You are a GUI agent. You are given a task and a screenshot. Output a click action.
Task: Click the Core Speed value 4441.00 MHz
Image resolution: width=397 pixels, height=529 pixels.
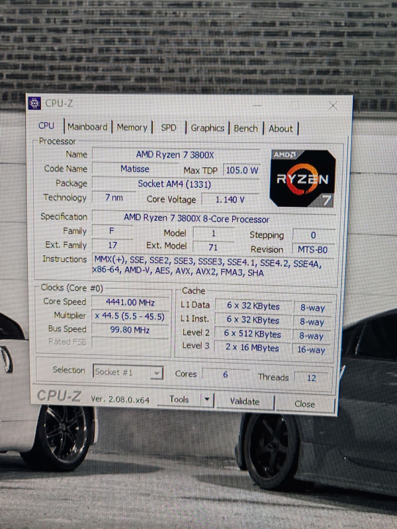click(130, 302)
